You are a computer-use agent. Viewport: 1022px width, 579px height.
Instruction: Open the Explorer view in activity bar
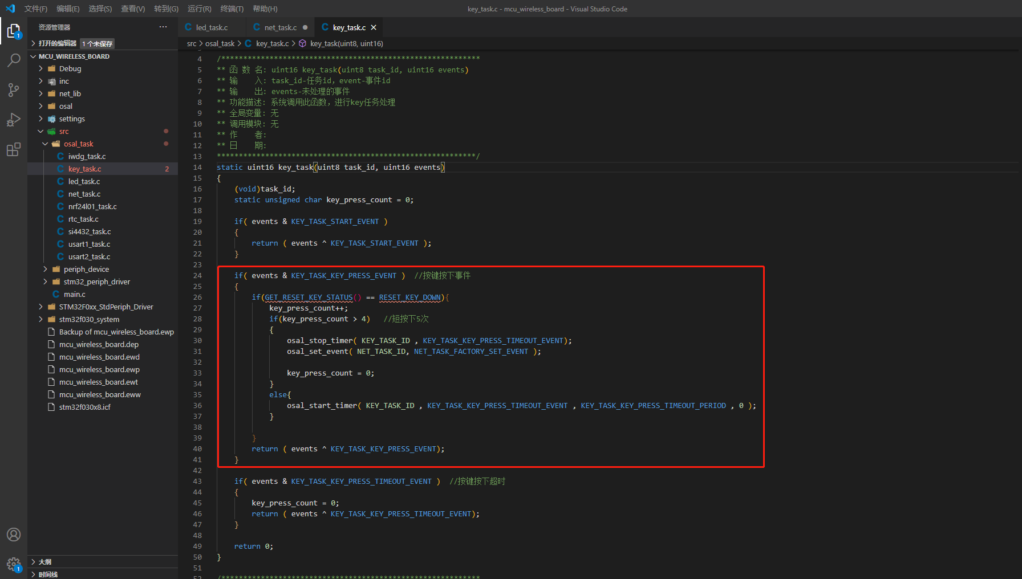[x=14, y=31]
